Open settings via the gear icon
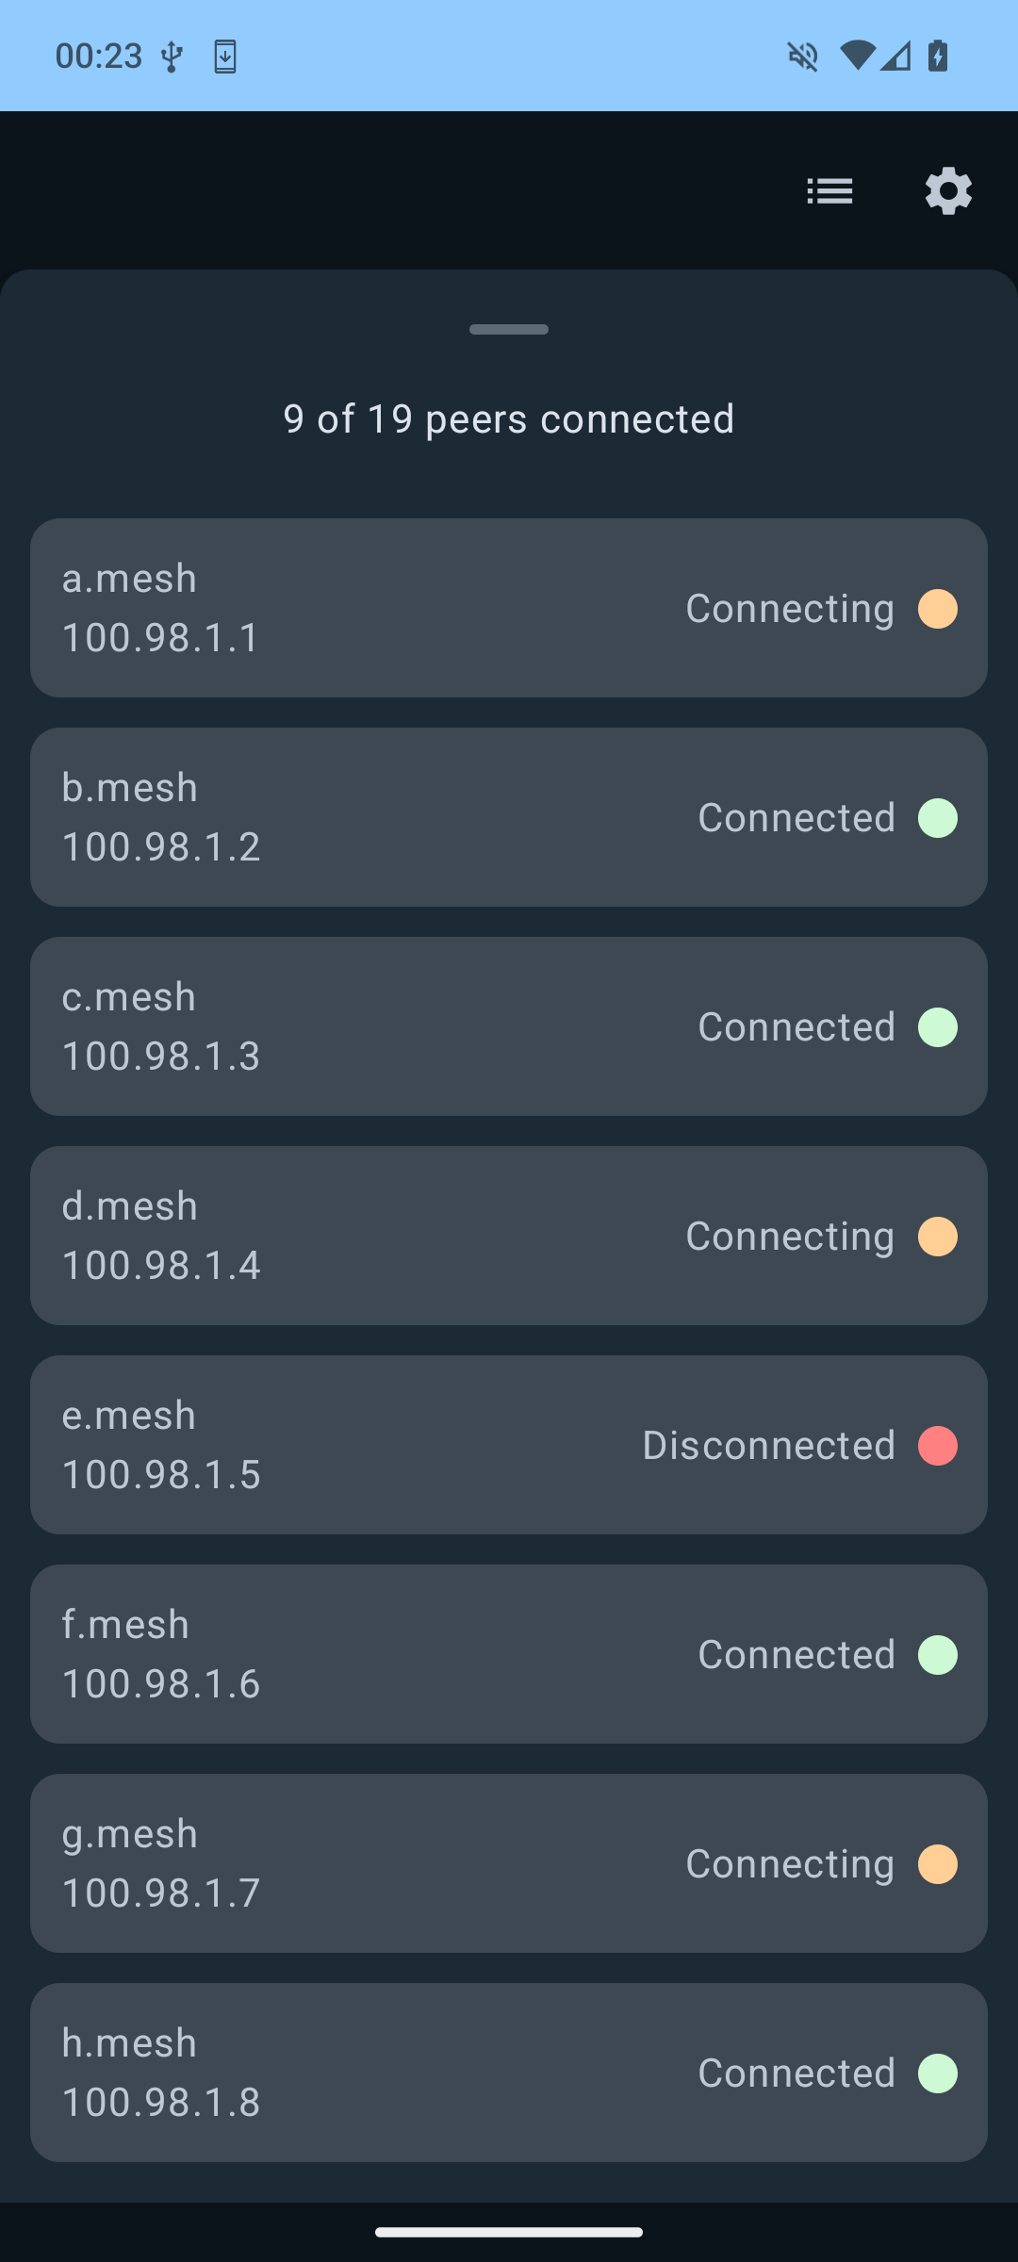This screenshot has height=2262, width=1018. [x=947, y=191]
